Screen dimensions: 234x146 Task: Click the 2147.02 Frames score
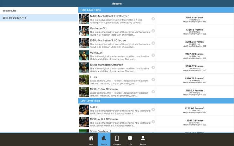click(194, 54)
